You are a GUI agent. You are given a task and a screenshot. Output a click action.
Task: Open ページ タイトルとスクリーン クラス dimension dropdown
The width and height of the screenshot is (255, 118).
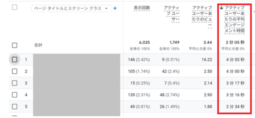tap(71, 8)
